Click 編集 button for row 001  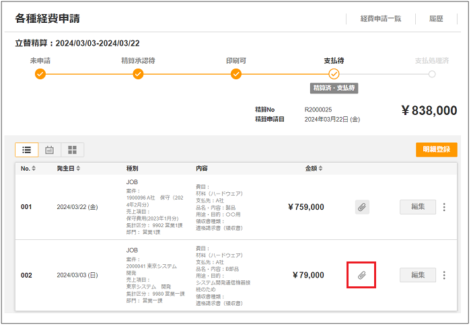click(x=417, y=207)
